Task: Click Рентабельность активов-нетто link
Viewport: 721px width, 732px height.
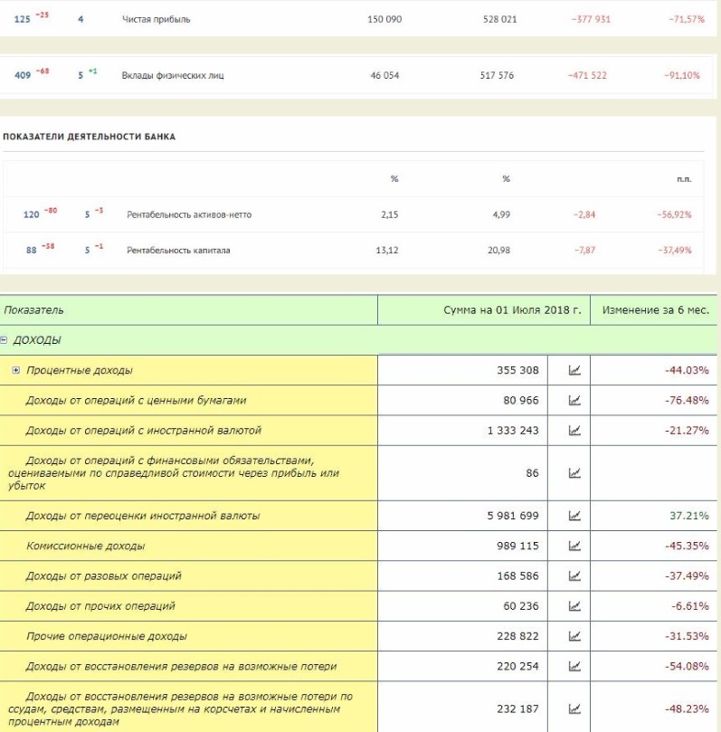Action: pos(188,214)
